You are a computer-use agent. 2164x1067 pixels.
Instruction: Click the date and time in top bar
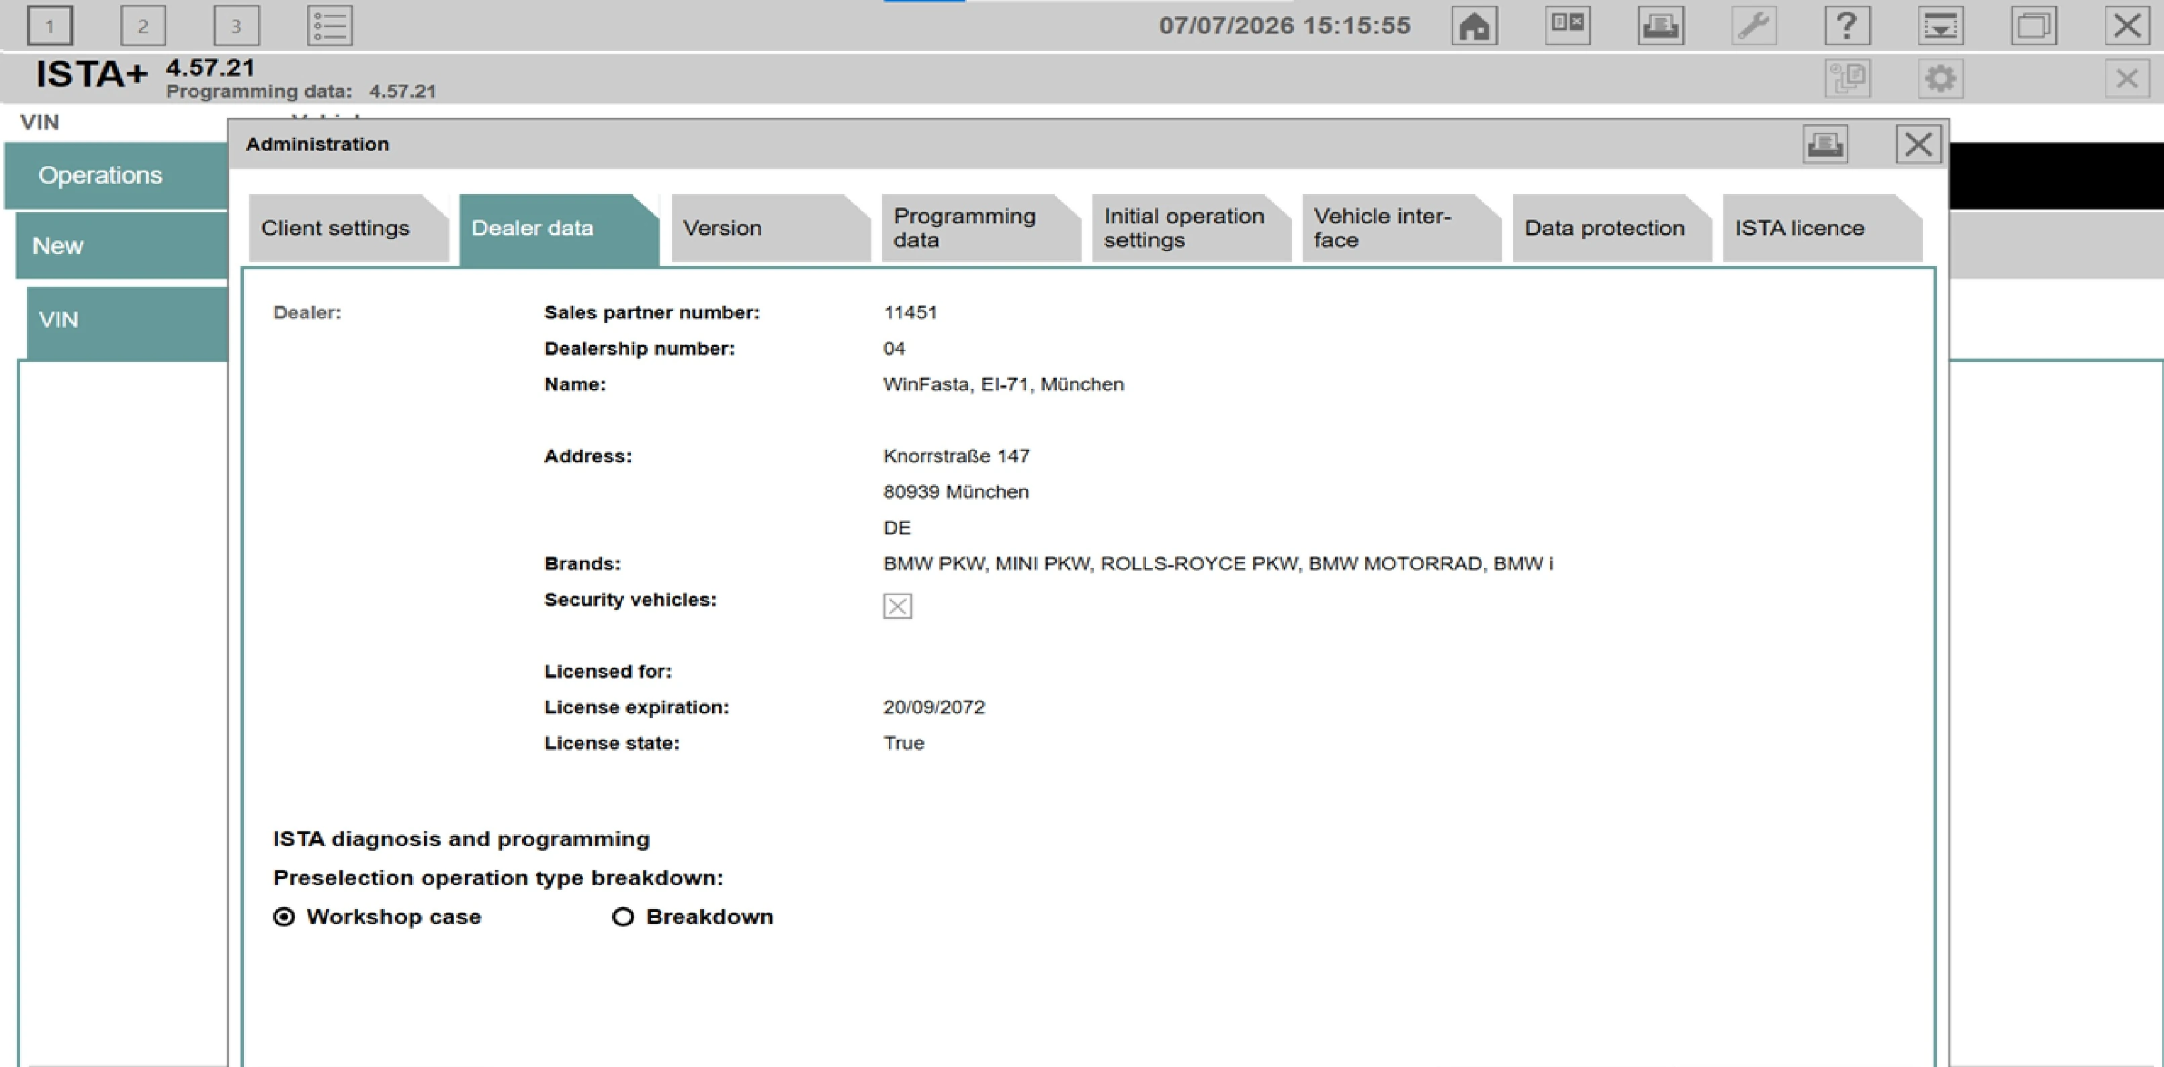point(1285,26)
